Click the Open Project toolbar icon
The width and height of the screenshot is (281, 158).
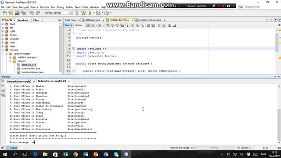(x=17, y=13)
